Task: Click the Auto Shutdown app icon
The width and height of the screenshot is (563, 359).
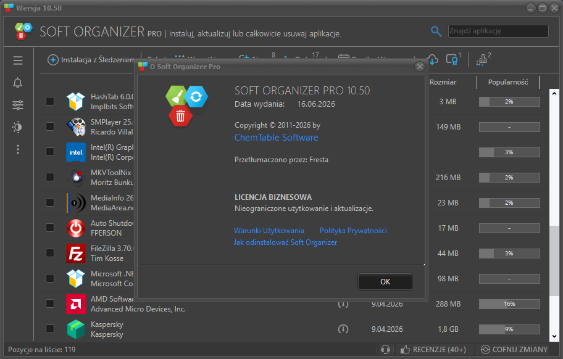Action: 76,228
